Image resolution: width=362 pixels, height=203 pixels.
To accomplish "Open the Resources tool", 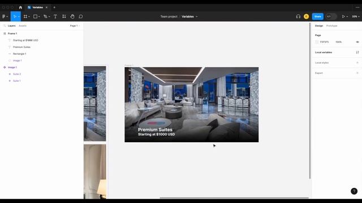I will click(64, 16).
